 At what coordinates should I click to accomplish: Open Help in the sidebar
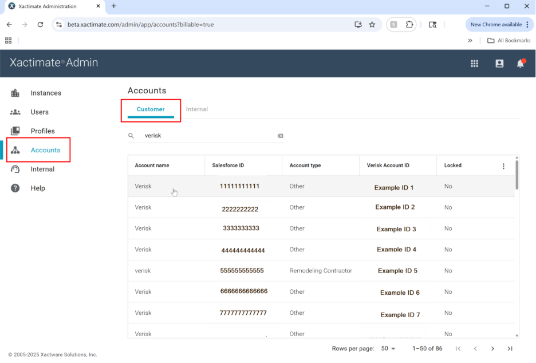click(38, 188)
